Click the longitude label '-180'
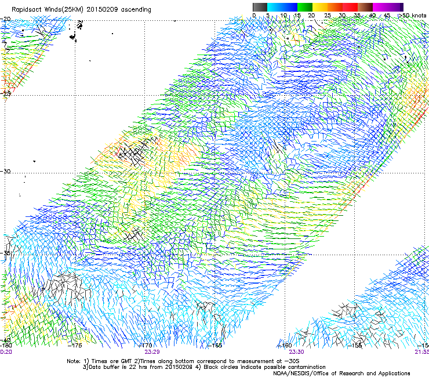 [6, 346]
